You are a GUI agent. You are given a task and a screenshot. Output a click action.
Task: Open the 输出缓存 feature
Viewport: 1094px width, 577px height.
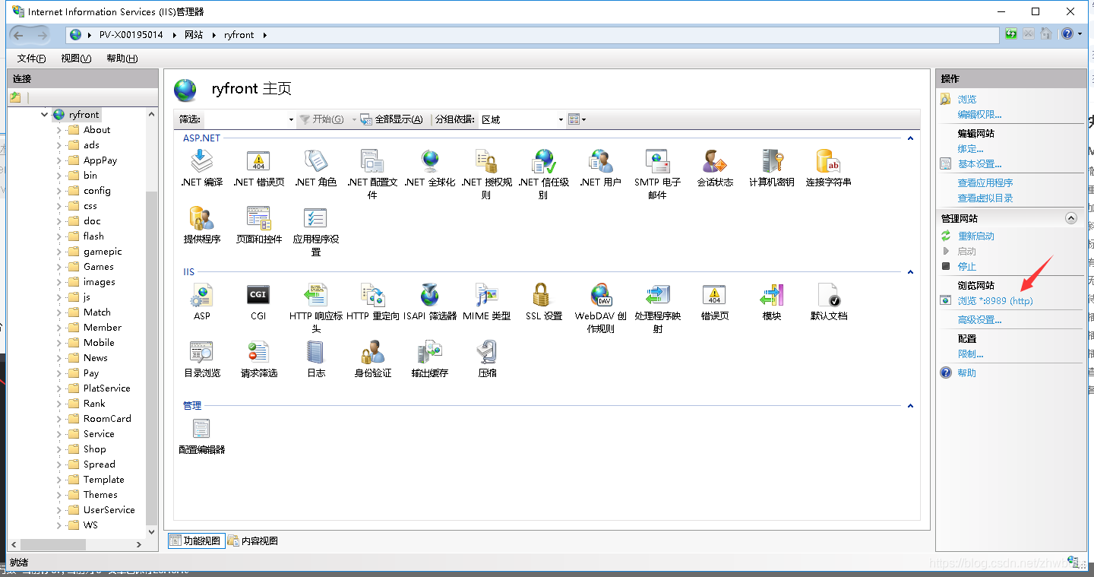[430, 359]
